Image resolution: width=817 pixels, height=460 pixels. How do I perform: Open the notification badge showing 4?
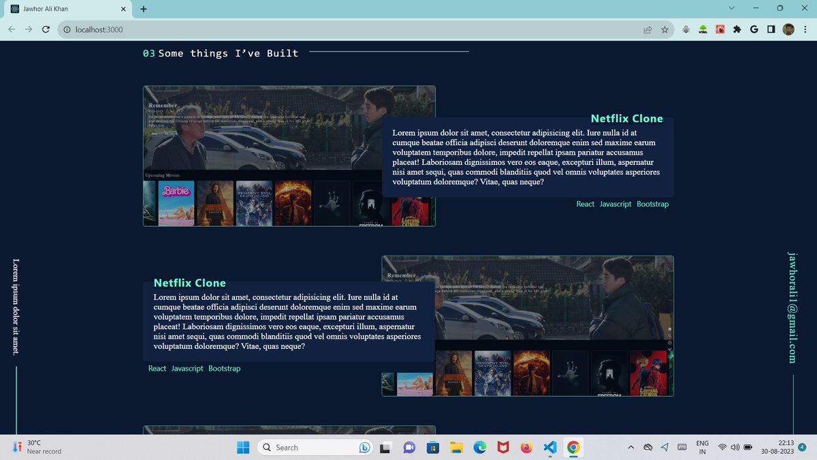[803, 447]
